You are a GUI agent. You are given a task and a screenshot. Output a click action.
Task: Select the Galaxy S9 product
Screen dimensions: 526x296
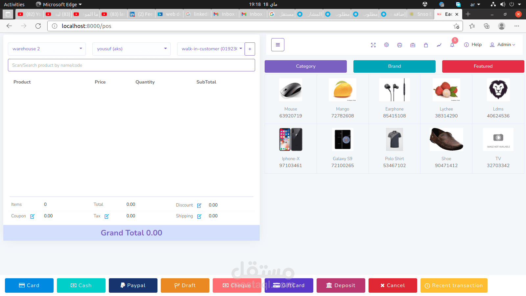(x=343, y=148)
